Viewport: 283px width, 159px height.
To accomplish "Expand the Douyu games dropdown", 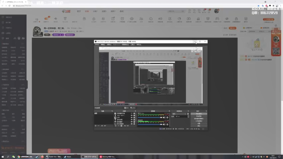I will tap(113, 11).
